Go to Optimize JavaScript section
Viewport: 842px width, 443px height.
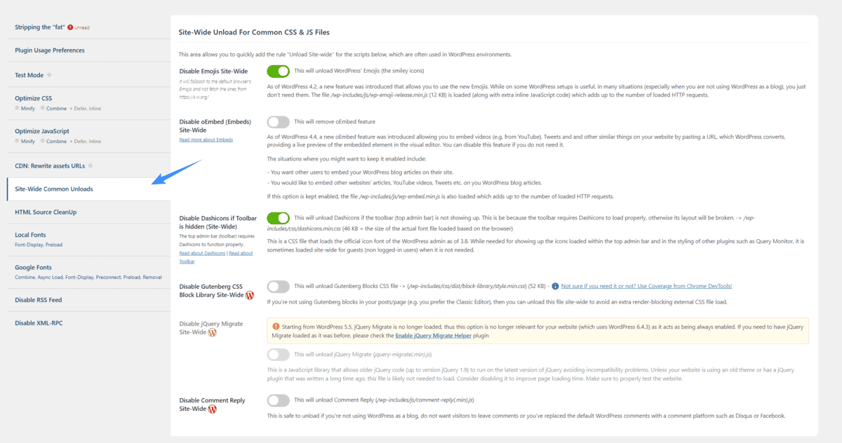tap(42, 131)
